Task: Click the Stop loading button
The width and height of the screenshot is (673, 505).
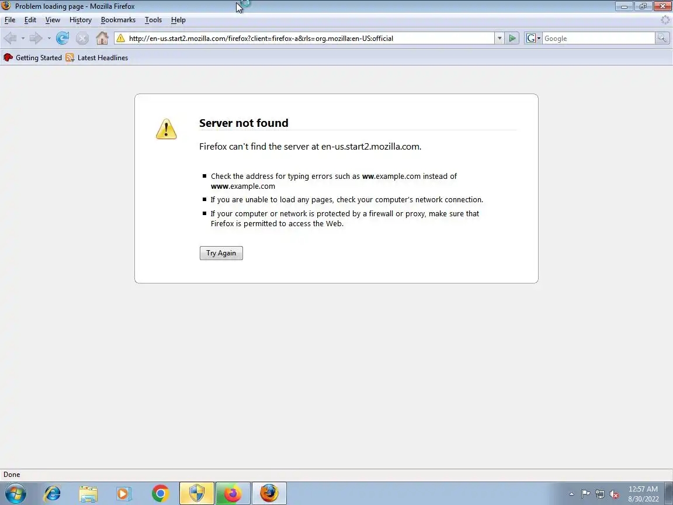Action: click(82, 38)
